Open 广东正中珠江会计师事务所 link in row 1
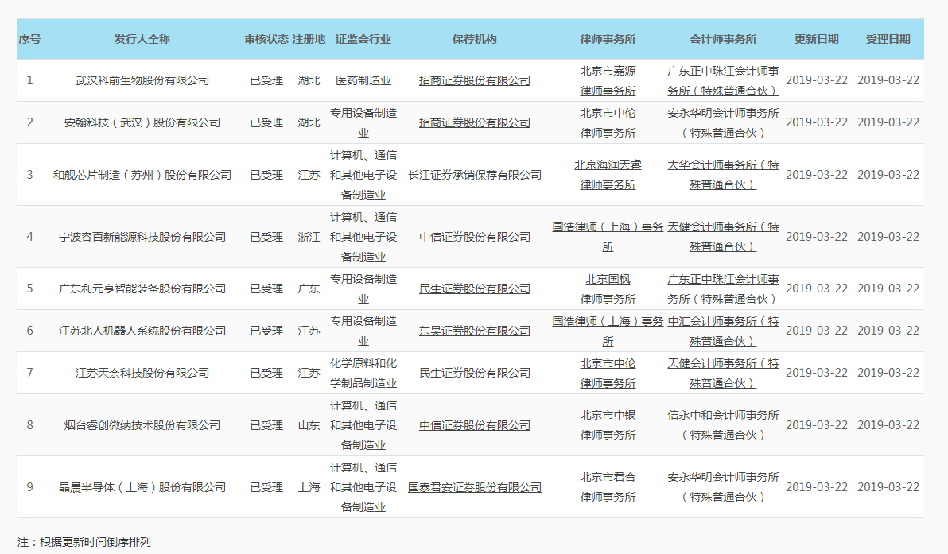948x554 pixels. (x=723, y=80)
